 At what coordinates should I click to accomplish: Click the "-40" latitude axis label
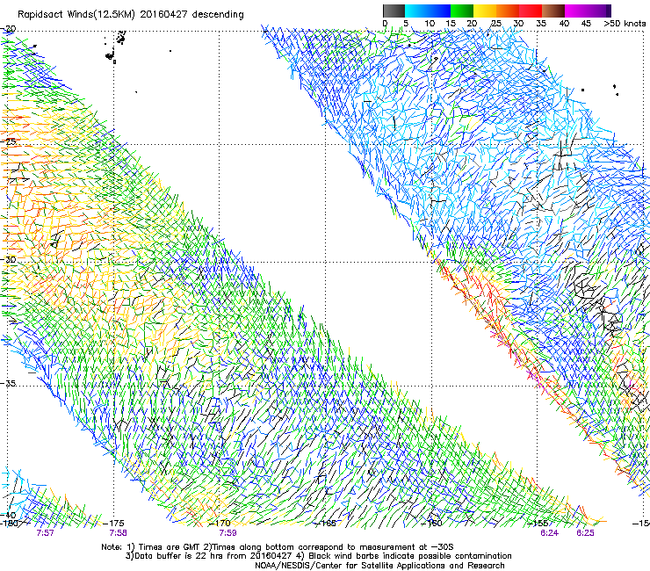tap(9, 515)
